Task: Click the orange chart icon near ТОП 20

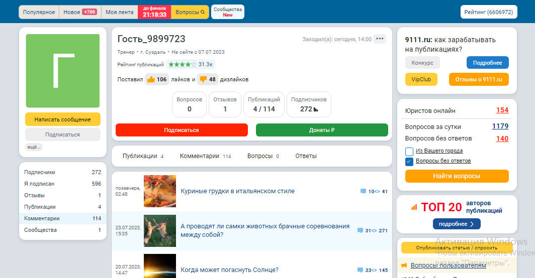Action: coord(414,207)
